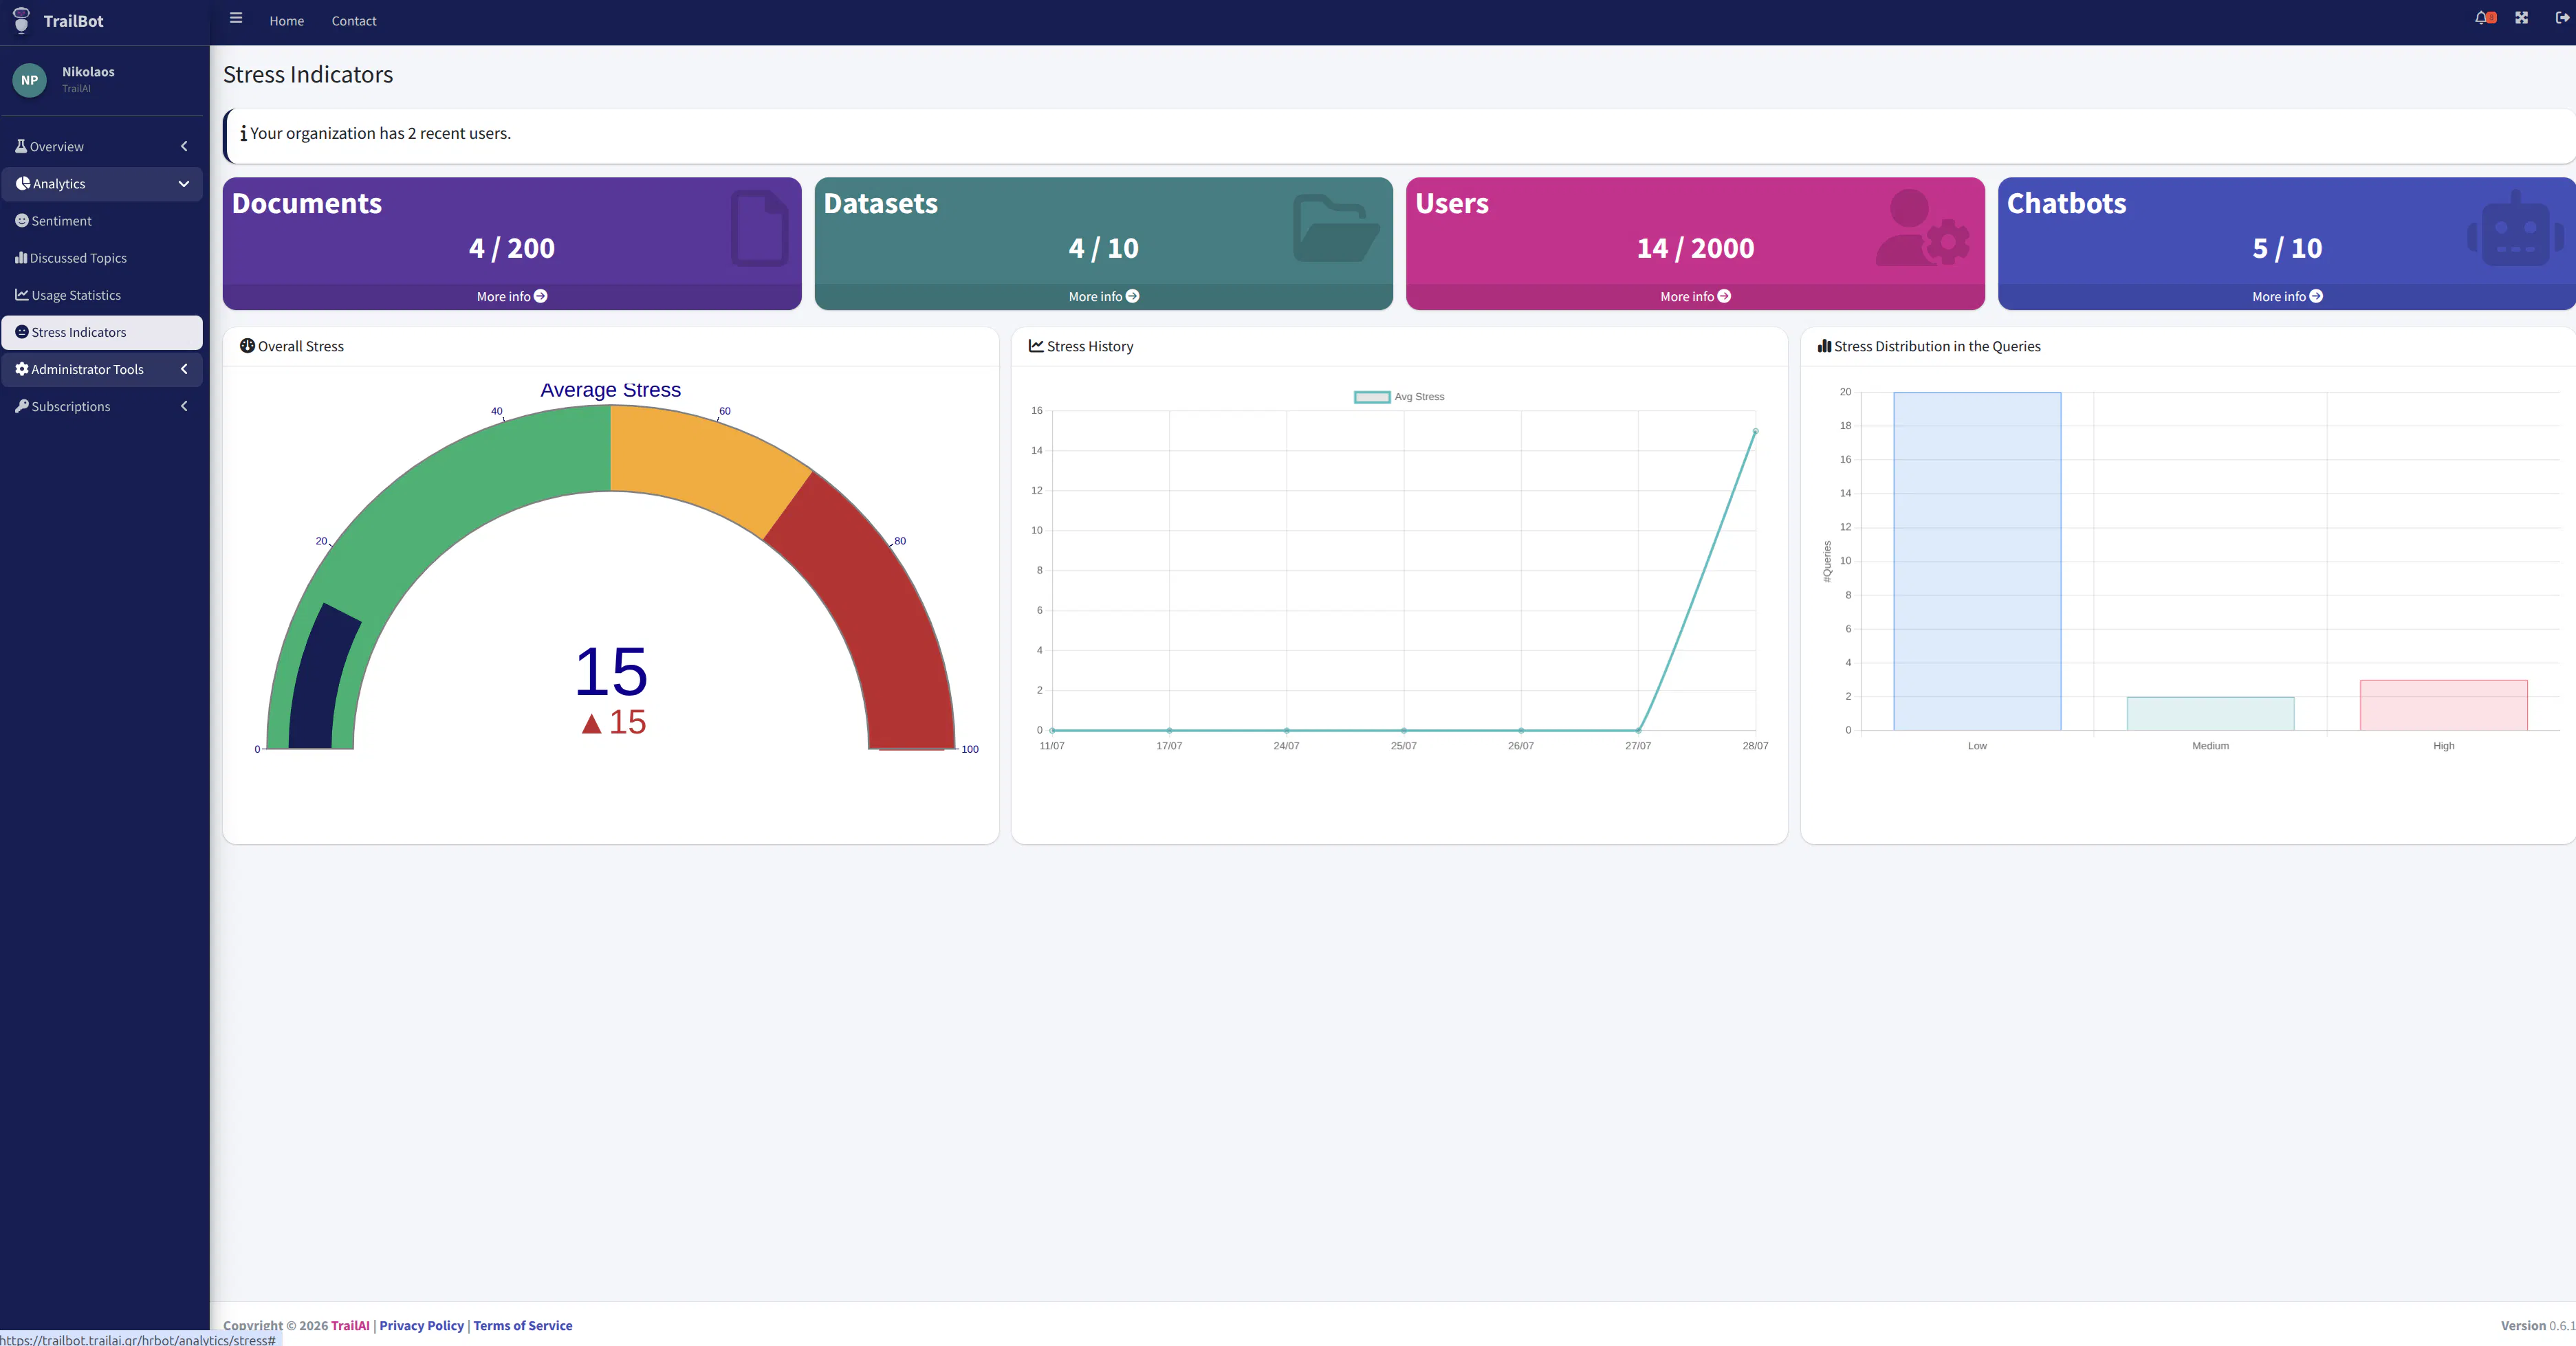Click the Stress Distribution bar-chart icon
Image resolution: width=2576 pixels, height=1346 pixels.
1824,346
